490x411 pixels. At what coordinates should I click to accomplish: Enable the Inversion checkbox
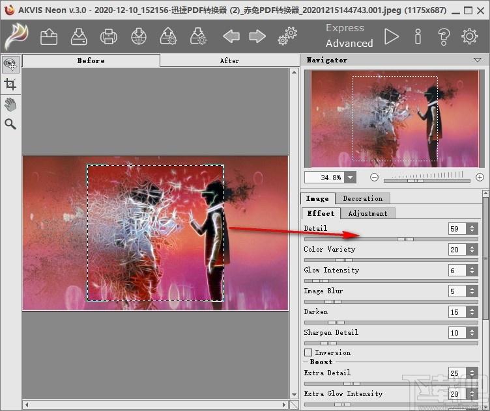click(x=308, y=352)
